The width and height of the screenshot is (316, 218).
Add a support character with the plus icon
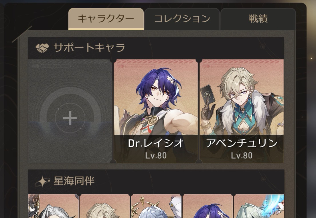[70, 118]
